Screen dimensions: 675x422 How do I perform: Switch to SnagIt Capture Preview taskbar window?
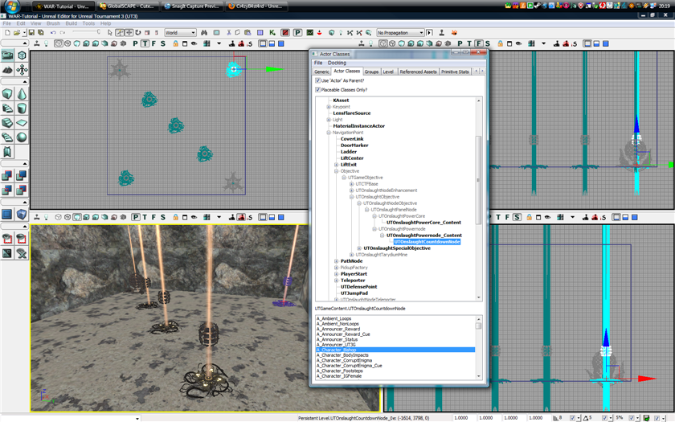click(192, 6)
